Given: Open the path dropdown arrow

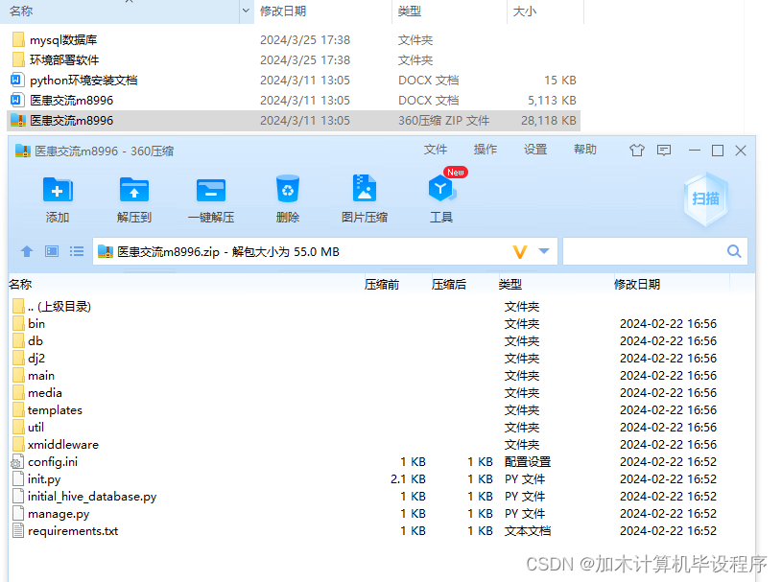Looking at the screenshot, I should click(544, 251).
